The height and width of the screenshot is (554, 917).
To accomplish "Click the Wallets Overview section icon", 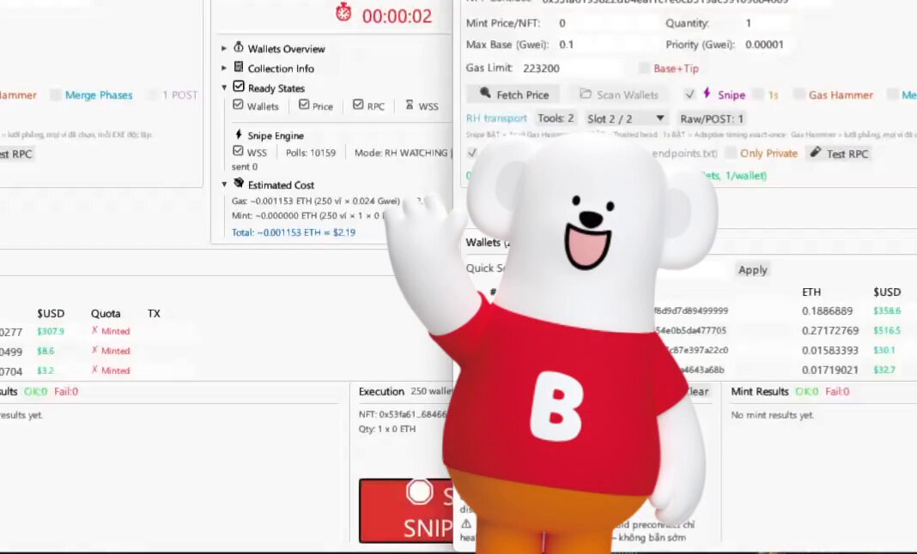I will point(239,47).
